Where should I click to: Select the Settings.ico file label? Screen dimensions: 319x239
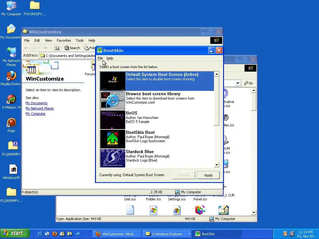tap(177, 199)
